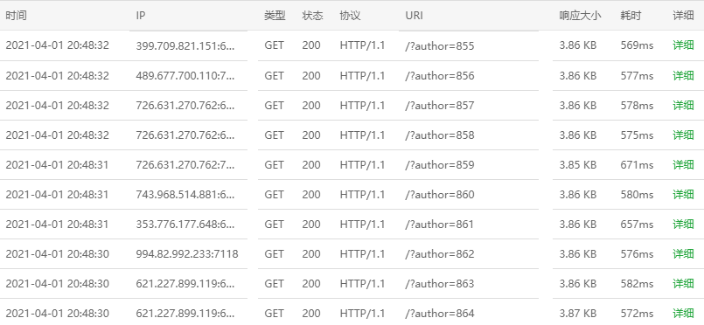Select URI cell /?author=857
This screenshot has height=325, width=704.
(x=440, y=105)
